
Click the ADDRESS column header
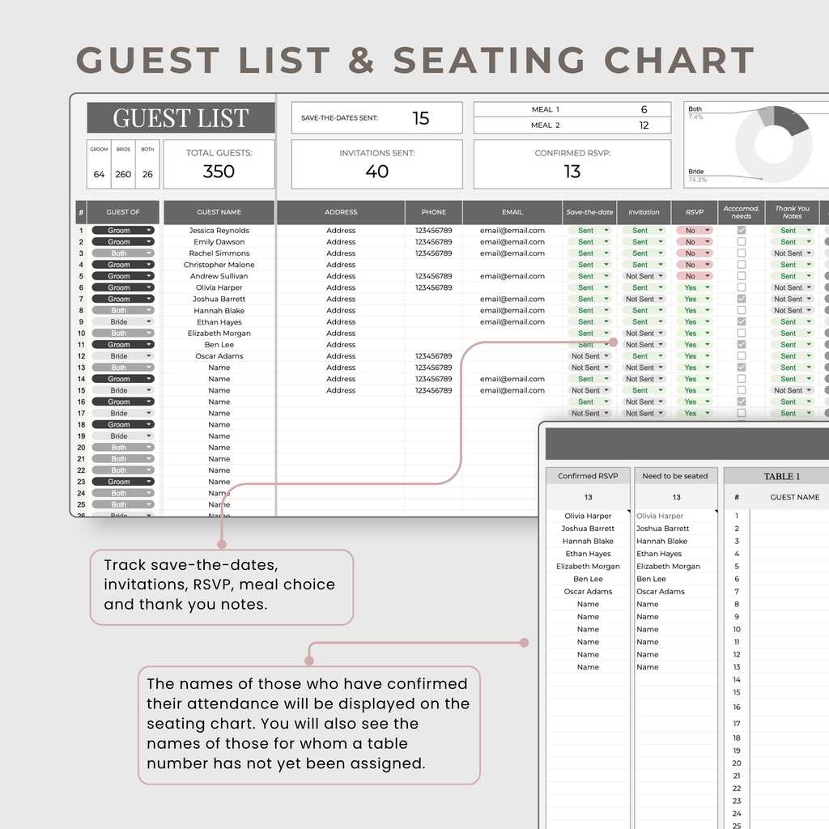click(x=341, y=212)
